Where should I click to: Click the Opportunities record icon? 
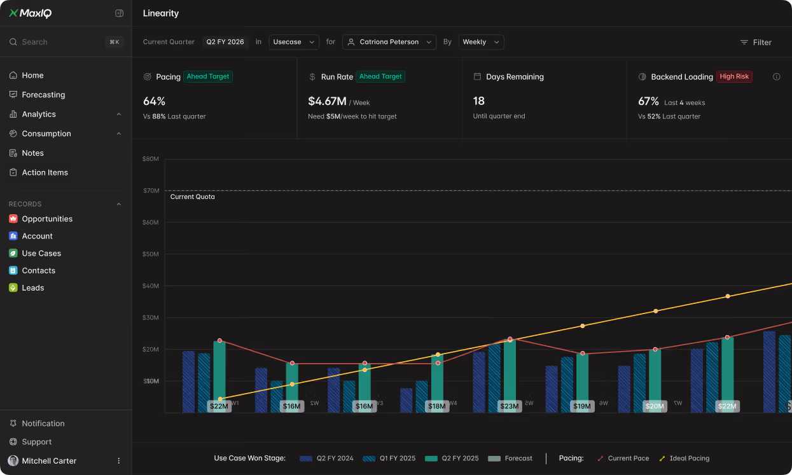click(13, 219)
